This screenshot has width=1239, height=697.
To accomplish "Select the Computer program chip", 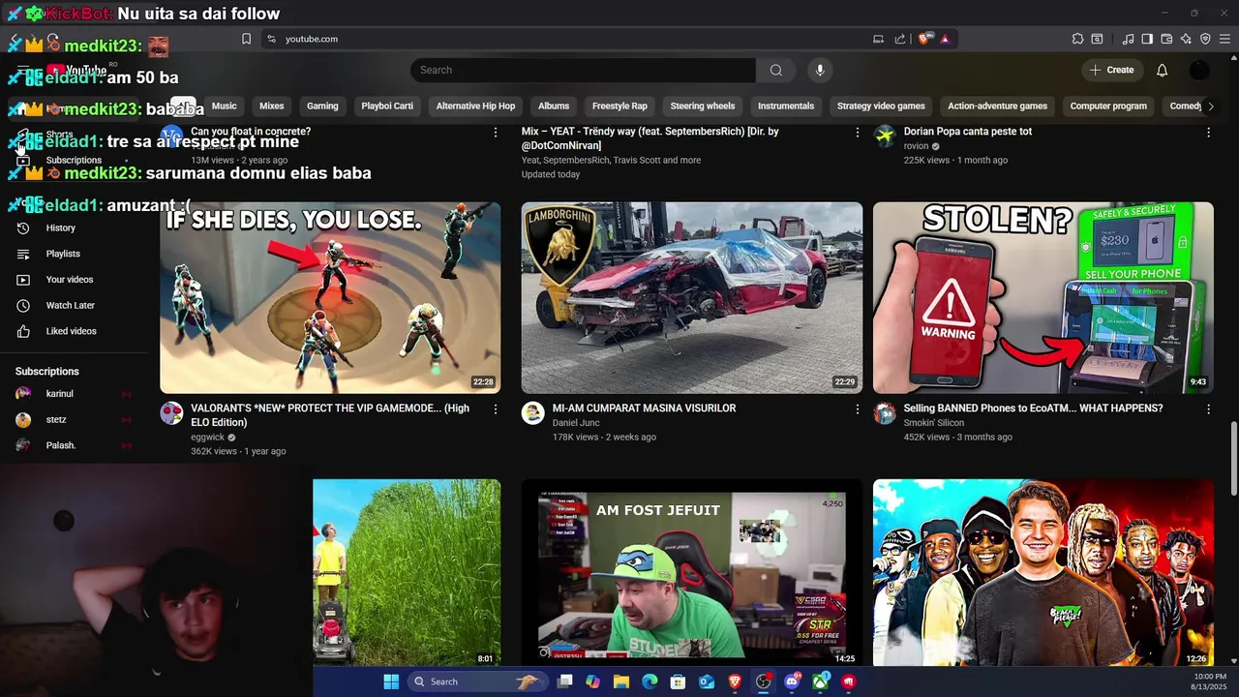I will [x=1108, y=106].
